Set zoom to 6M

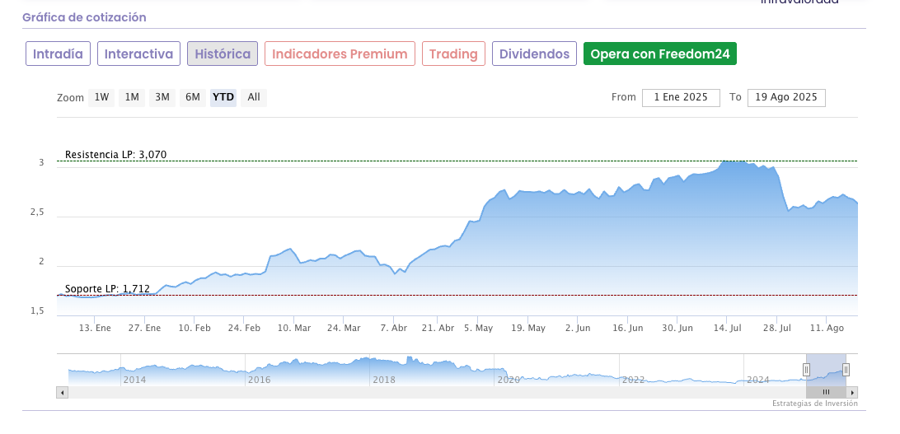[x=193, y=97]
